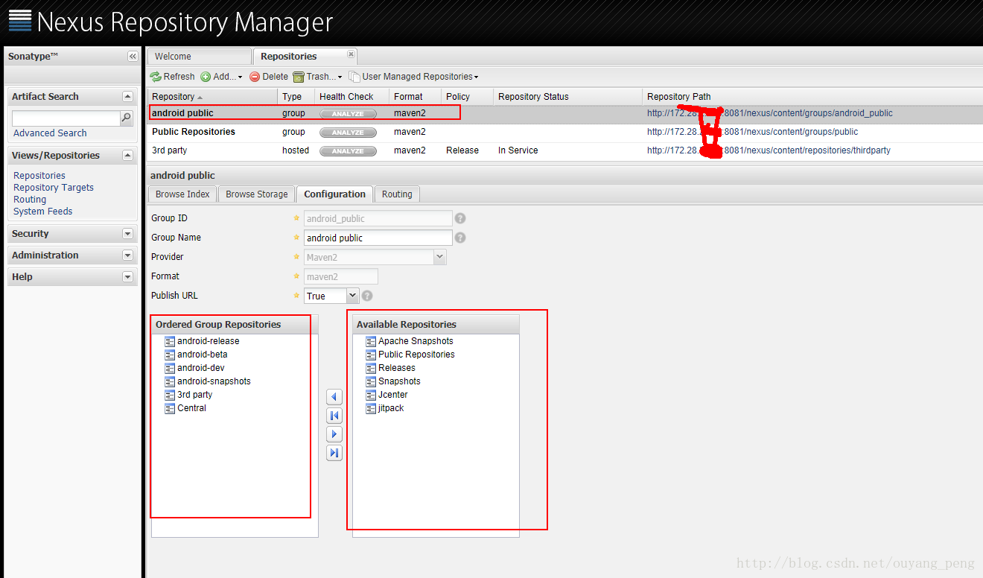The image size is (983, 578).
Task: Open the Provider Maven2 dropdown
Action: point(439,257)
